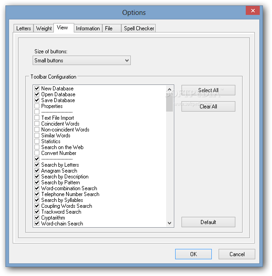Uncheck Search by Description box
The width and height of the screenshot is (272, 276).
(x=37, y=176)
